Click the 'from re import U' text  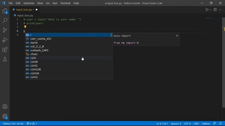click(x=126, y=43)
